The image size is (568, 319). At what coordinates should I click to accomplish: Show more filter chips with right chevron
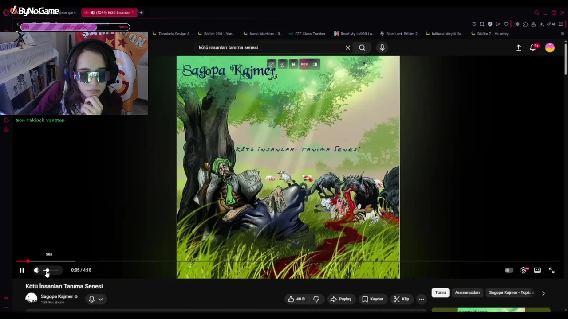coord(543,293)
